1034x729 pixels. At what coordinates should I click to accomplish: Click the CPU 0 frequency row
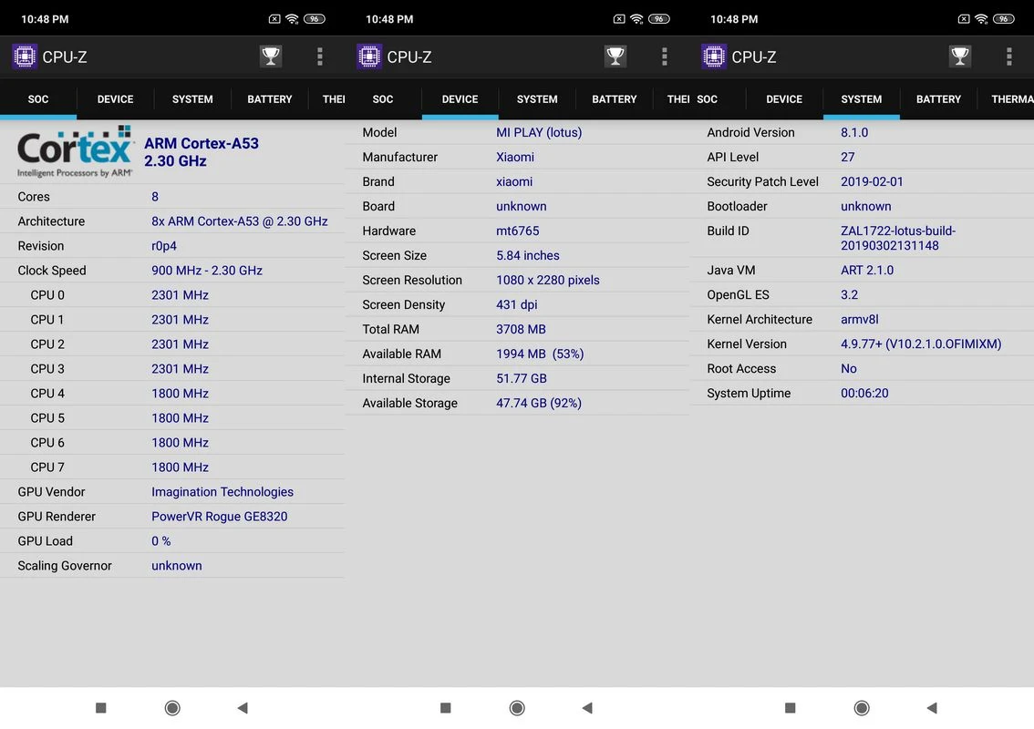[x=172, y=295]
